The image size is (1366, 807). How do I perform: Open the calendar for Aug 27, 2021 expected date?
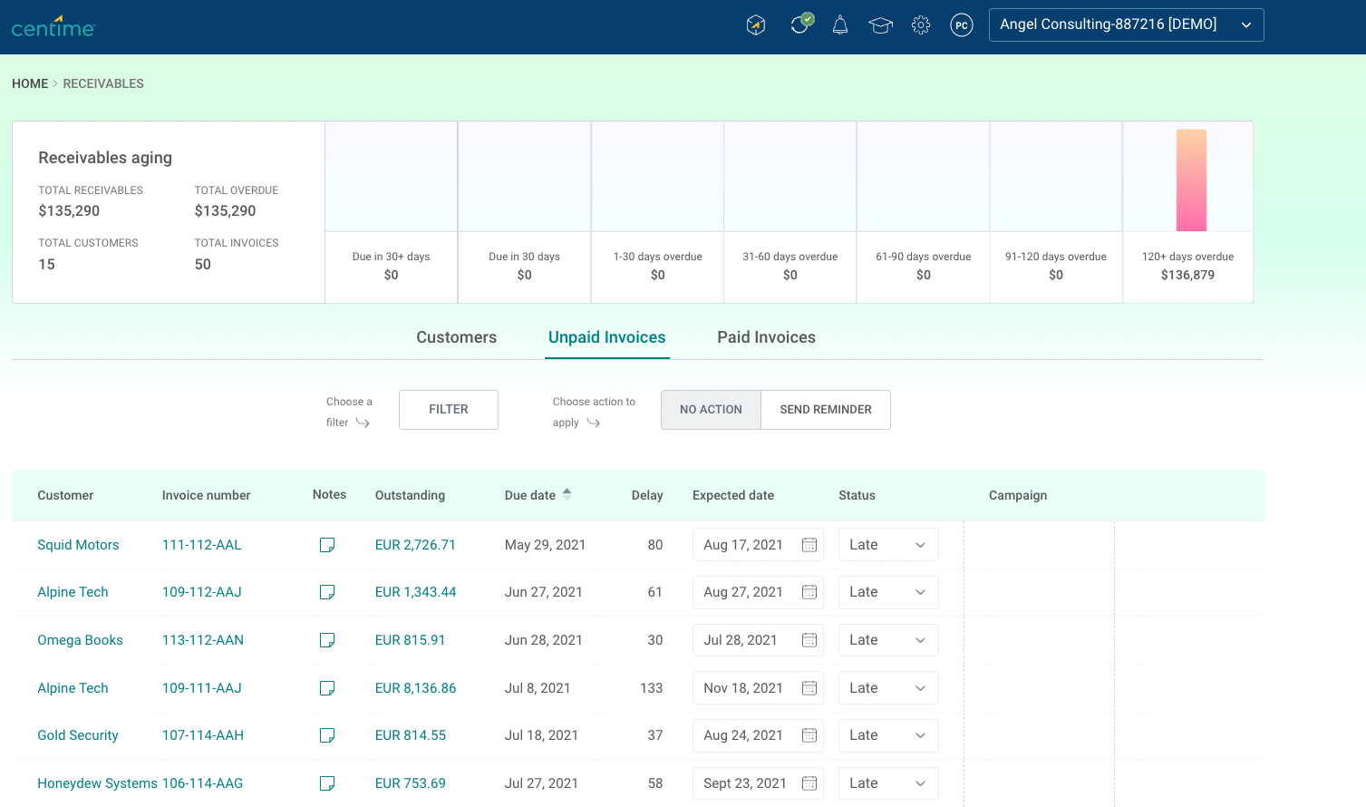pos(809,592)
